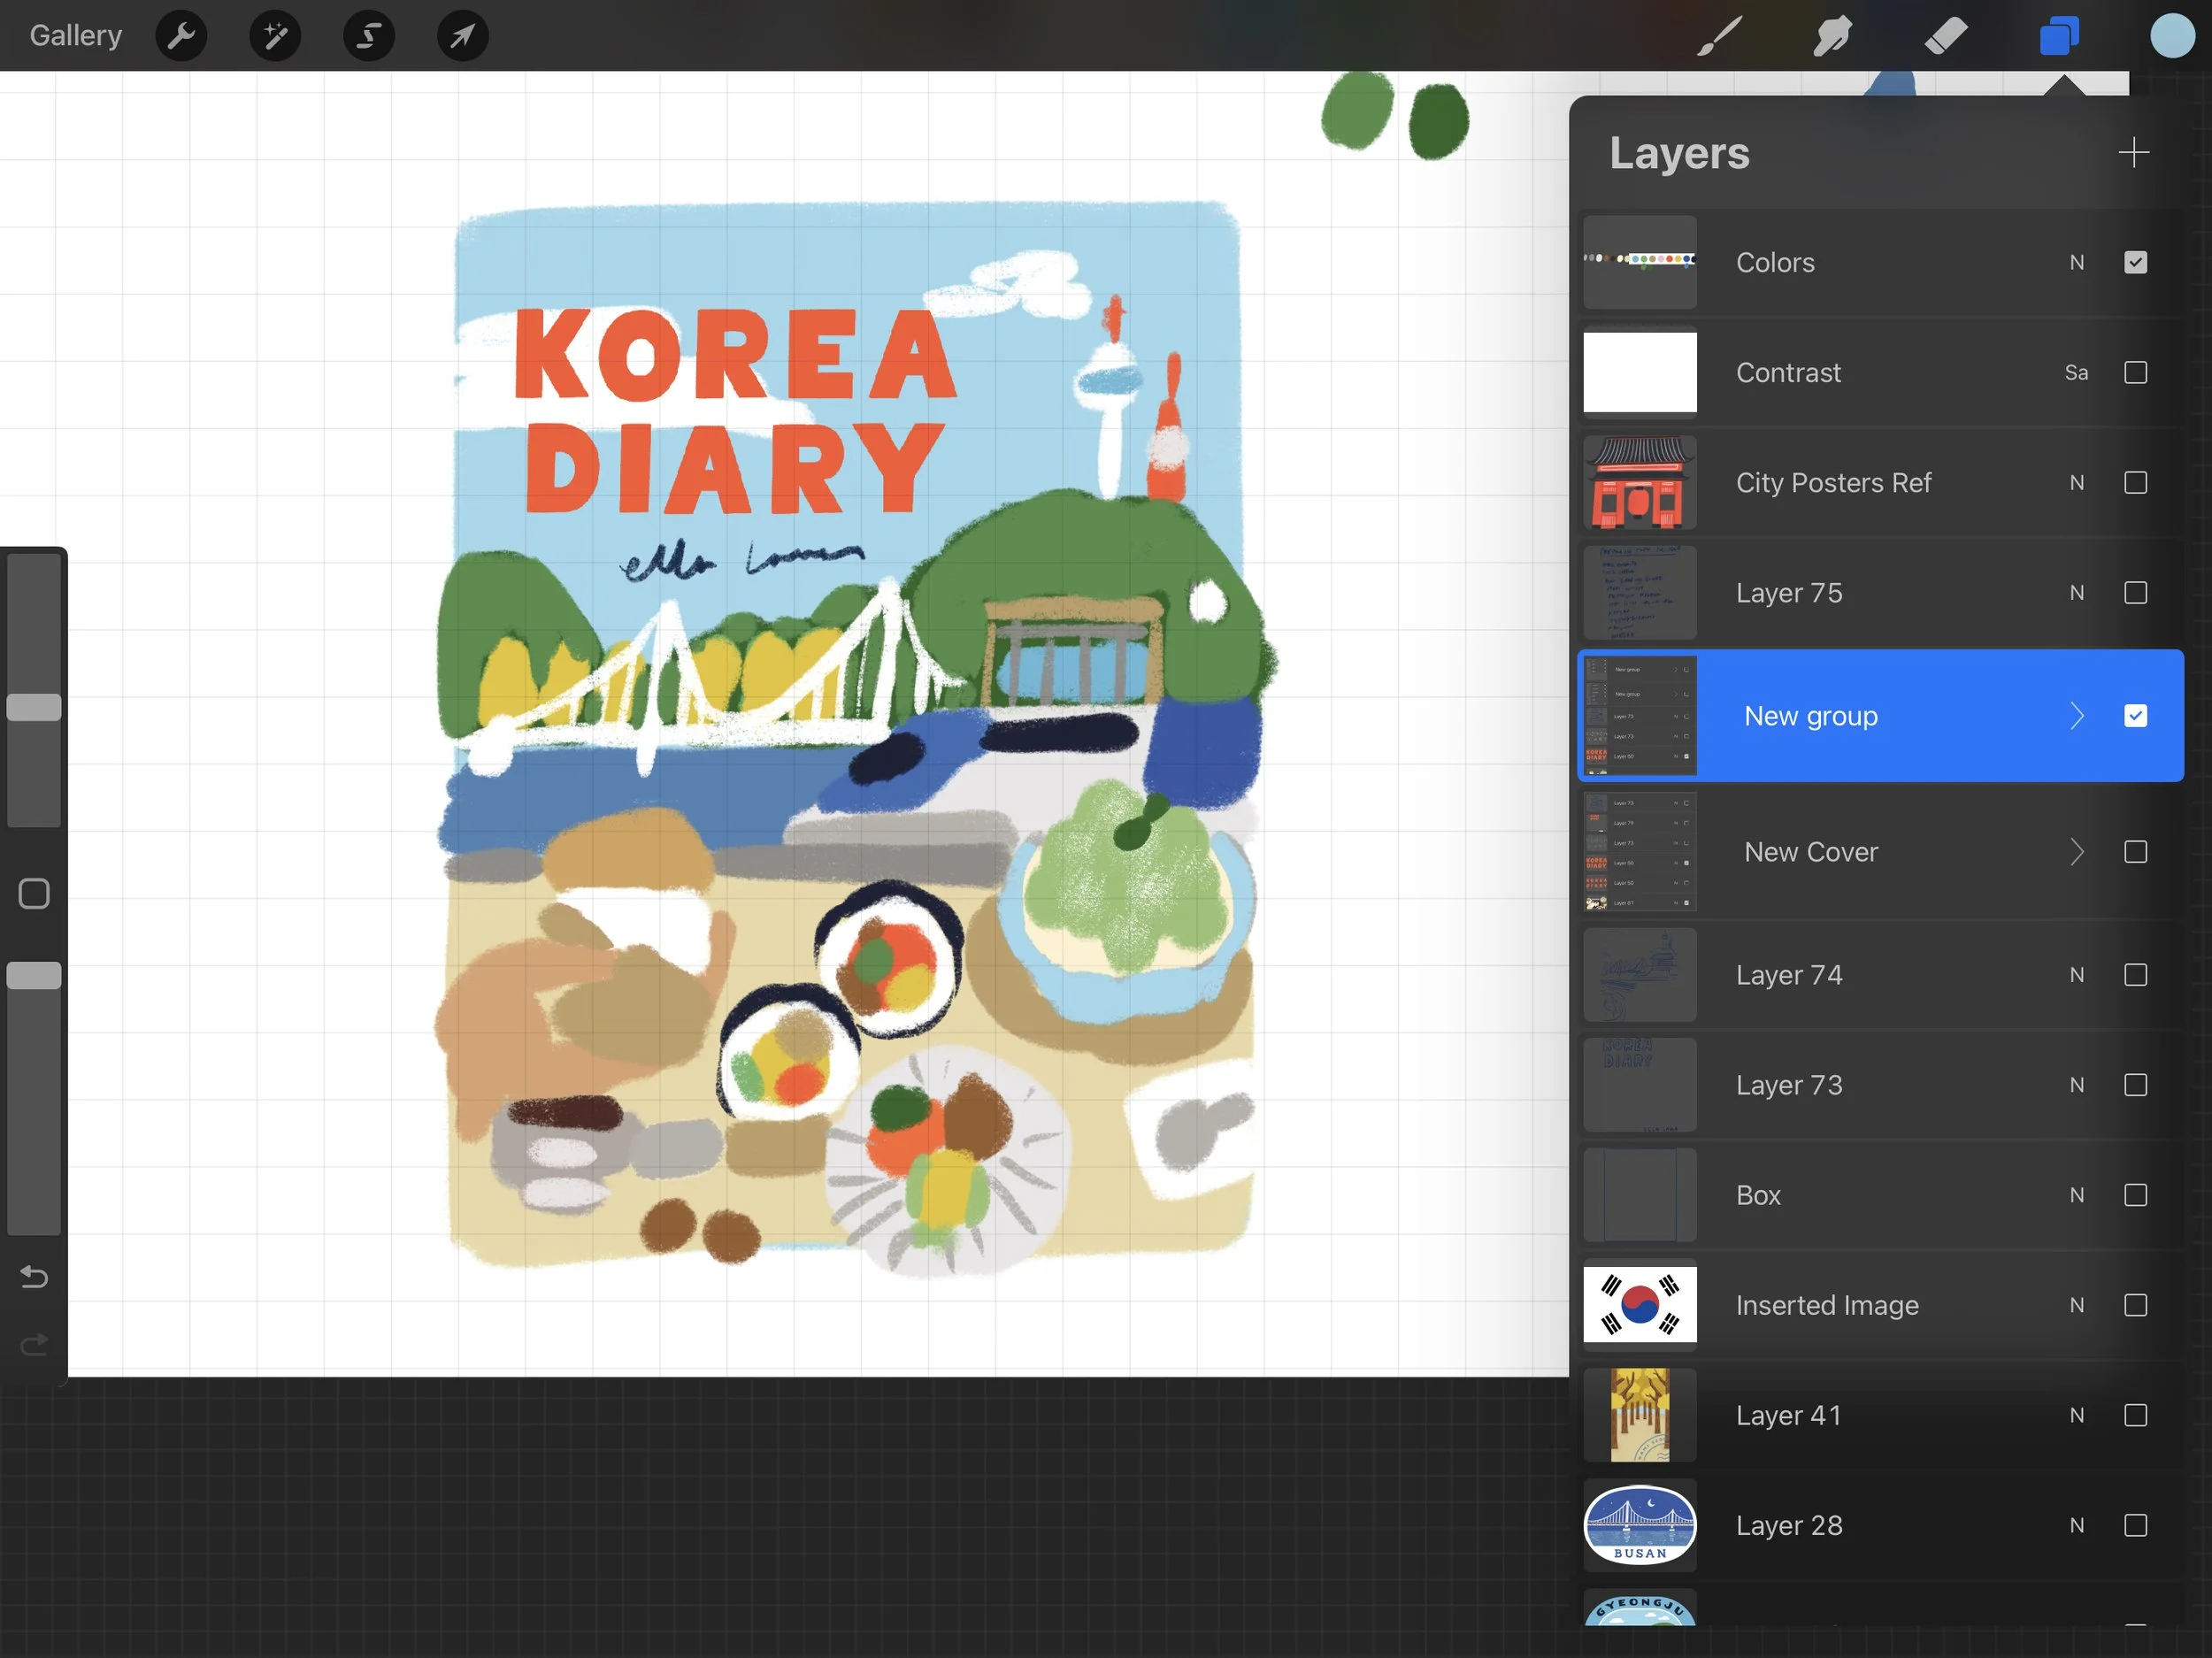This screenshot has height=1658, width=2212.
Task: Open the Actions wrench menu
Action: click(181, 37)
